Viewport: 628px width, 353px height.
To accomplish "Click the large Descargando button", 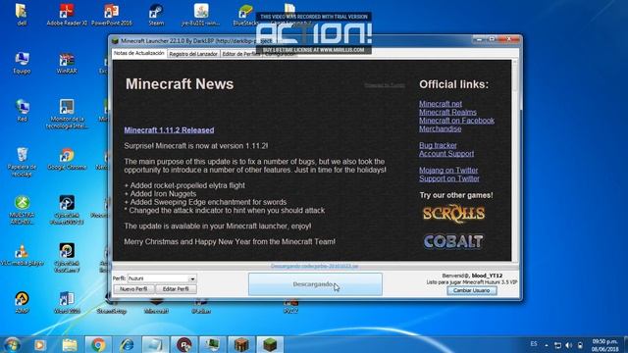I will 315,284.
